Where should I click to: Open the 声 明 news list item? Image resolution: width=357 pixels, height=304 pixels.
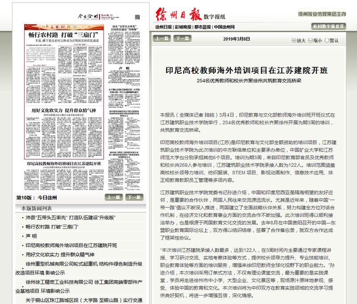31,236
